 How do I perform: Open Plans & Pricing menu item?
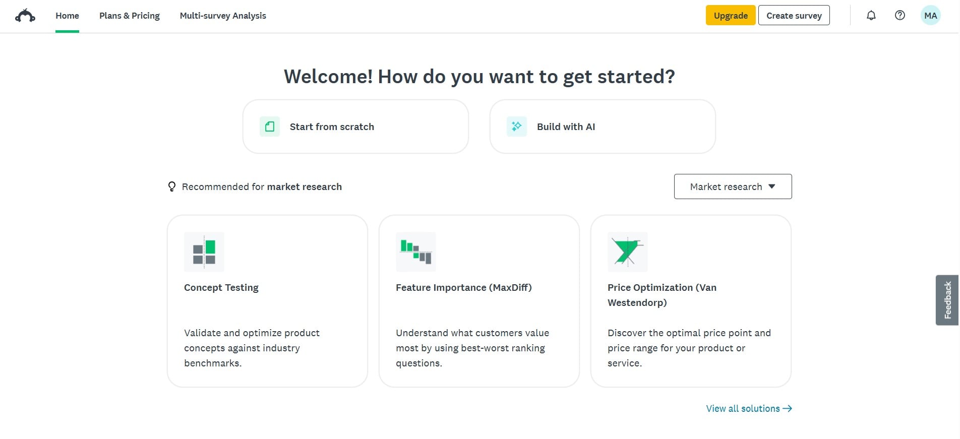(130, 16)
